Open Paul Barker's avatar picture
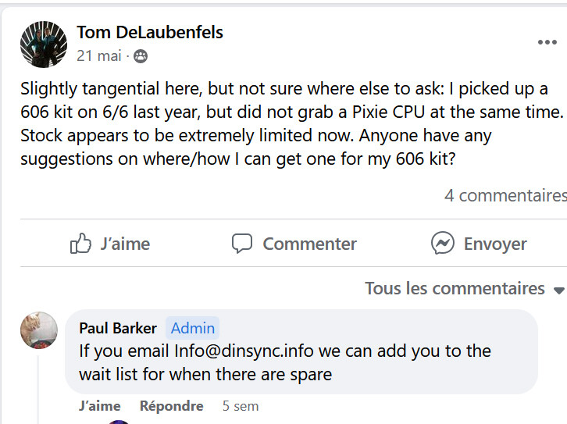The height and width of the screenshot is (424, 567). coord(39,330)
